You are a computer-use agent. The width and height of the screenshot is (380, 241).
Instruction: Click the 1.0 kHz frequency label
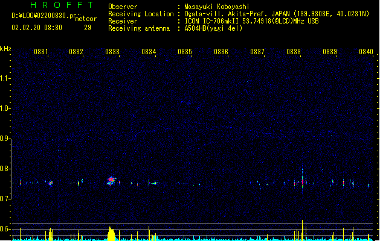click(x=5, y=108)
